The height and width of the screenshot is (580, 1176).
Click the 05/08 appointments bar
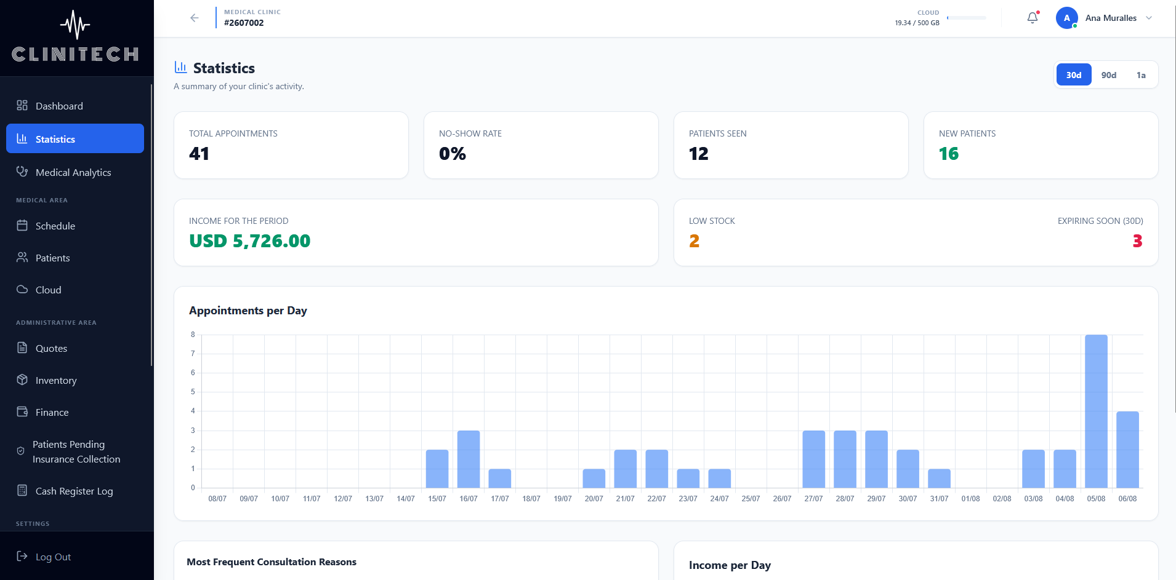click(x=1096, y=411)
